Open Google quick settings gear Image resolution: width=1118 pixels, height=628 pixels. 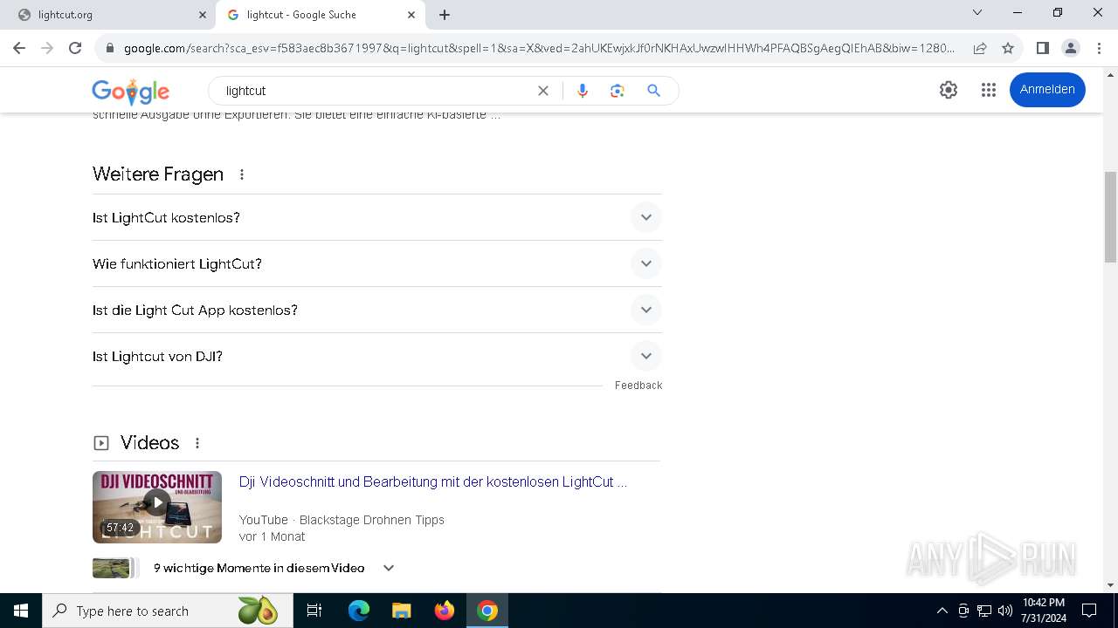pos(949,90)
